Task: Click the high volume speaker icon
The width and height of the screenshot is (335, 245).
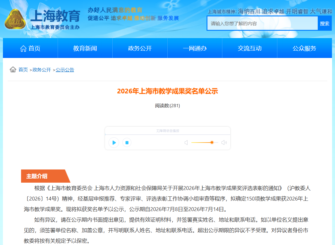Action: pyautogui.click(x=224, y=143)
